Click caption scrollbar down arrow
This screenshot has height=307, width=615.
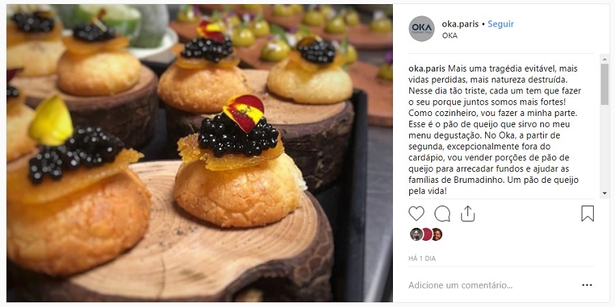coord(605,194)
